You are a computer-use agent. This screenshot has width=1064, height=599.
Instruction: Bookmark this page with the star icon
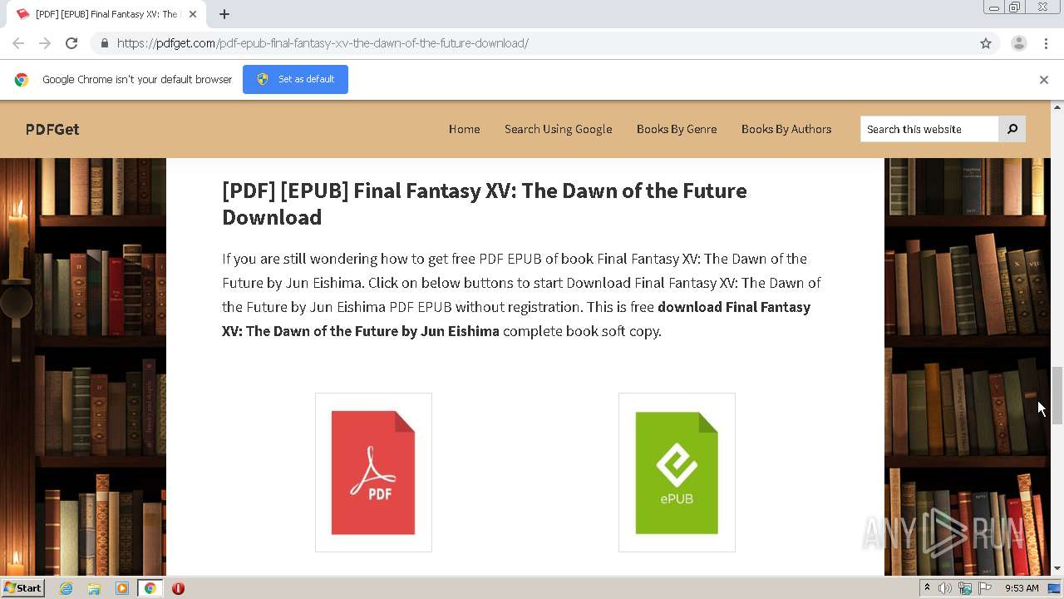click(986, 43)
